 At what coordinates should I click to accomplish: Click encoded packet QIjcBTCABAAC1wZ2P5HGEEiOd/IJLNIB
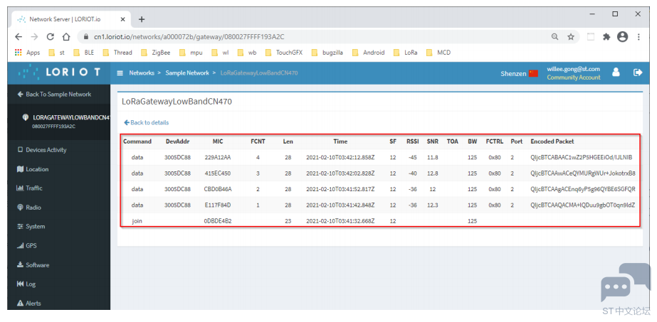pos(581,157)
